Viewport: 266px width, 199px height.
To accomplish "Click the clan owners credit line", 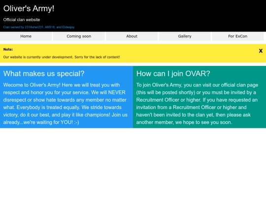I will tap(39, 27).
